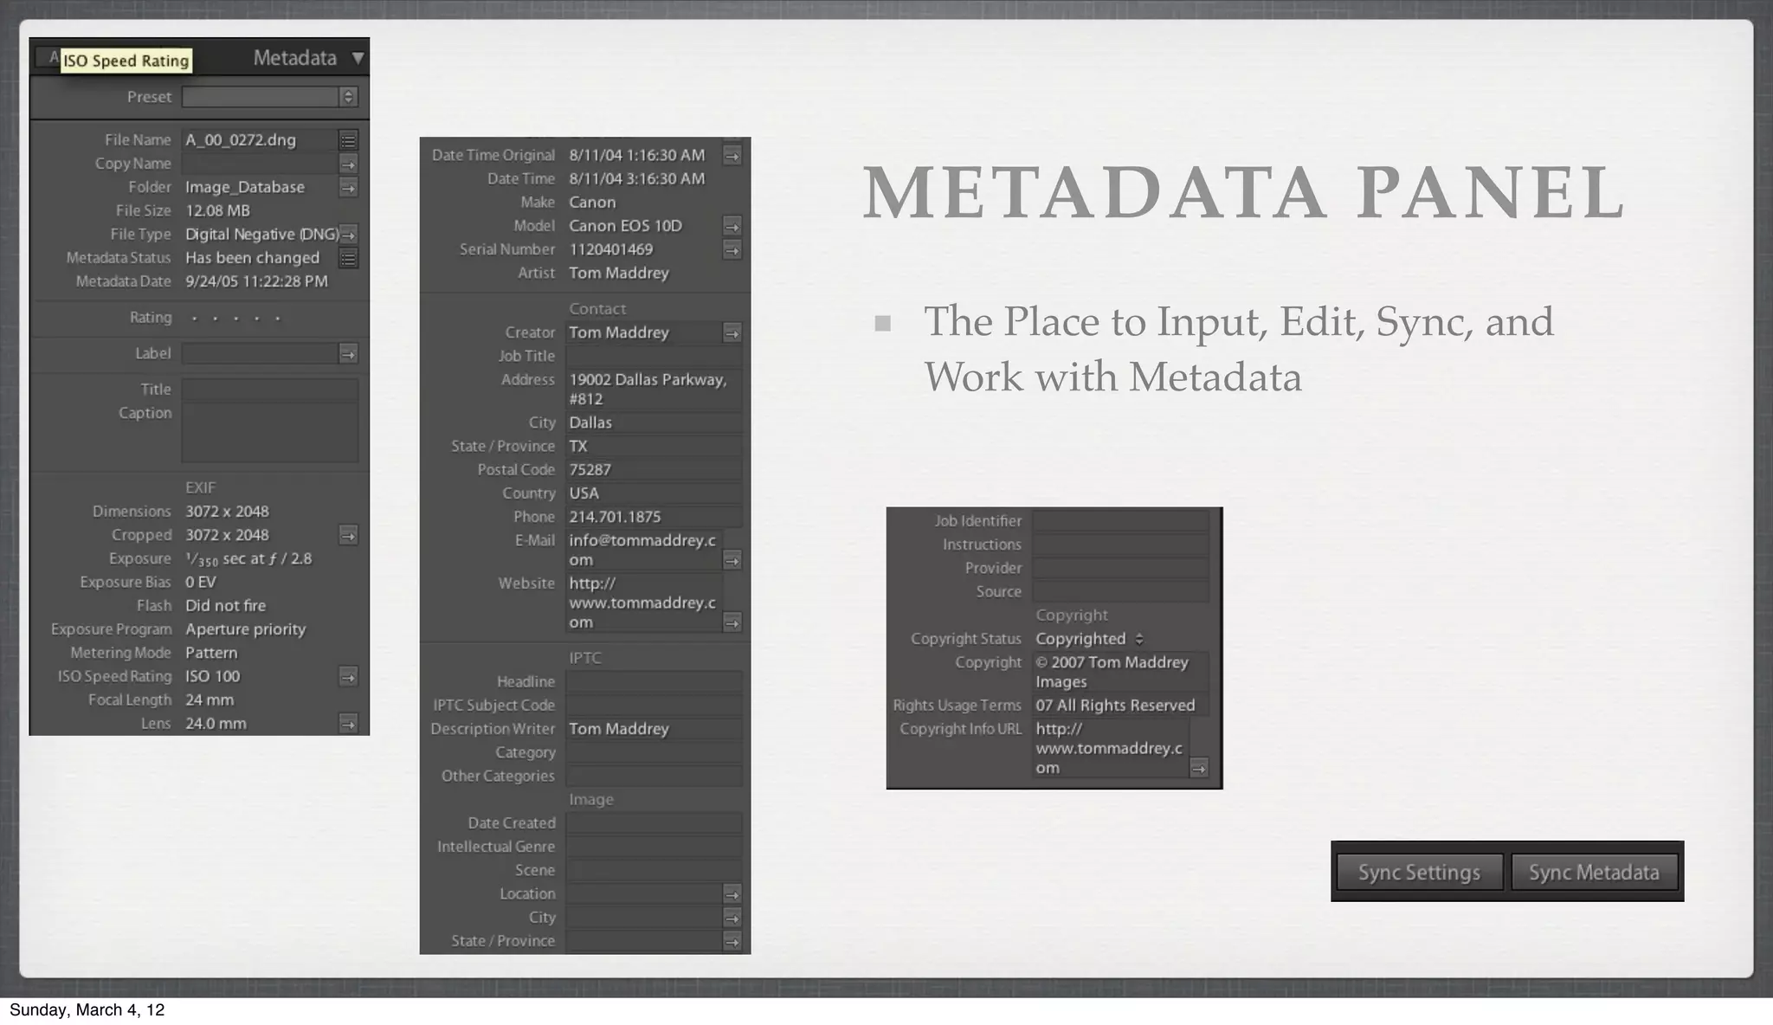Screen dimensions: 1773x1025
Task: Click the list icon beside Metadata Status
Action: [348, 258]
